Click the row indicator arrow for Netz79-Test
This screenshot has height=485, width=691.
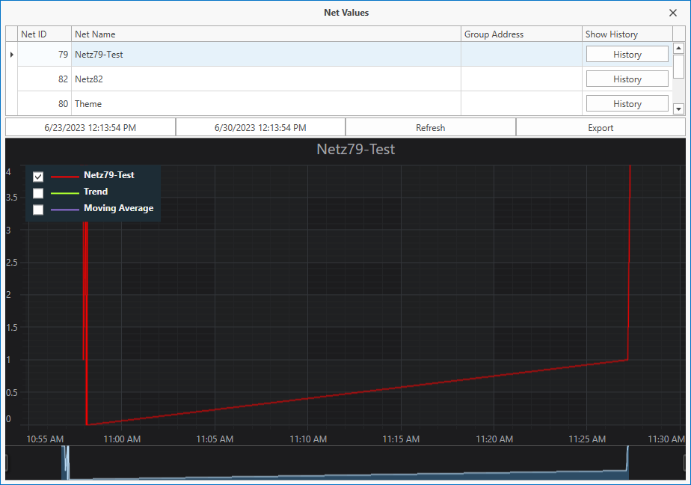pyautogui.click(x=11, y=54)
